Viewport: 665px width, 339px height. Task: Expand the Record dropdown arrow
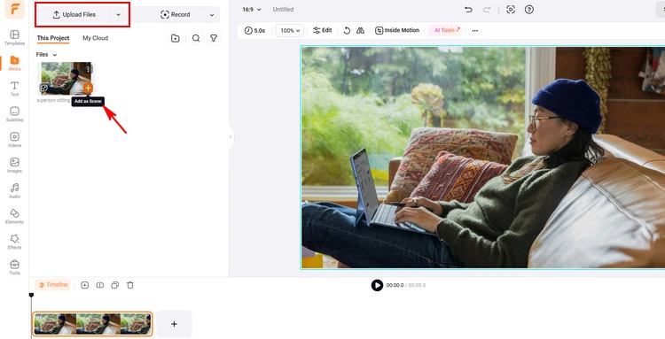(212, 15)
